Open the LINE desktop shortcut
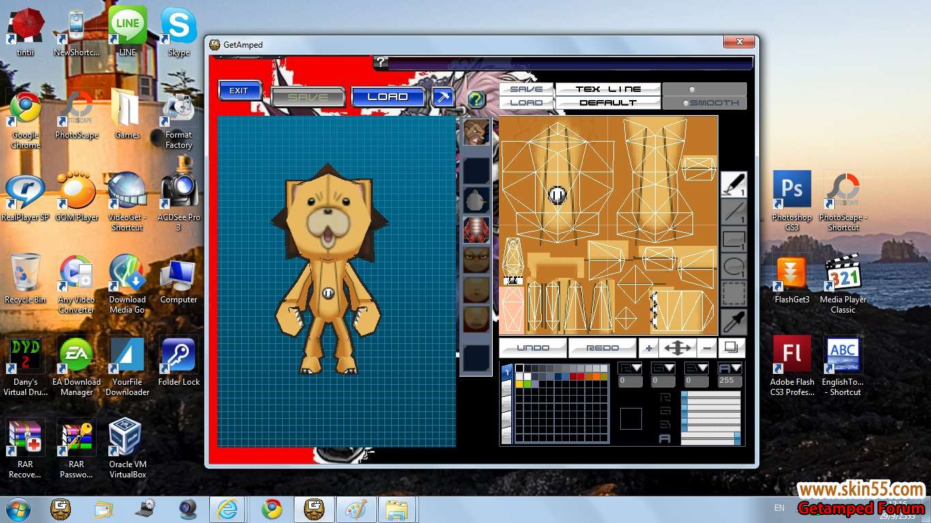 127,31
